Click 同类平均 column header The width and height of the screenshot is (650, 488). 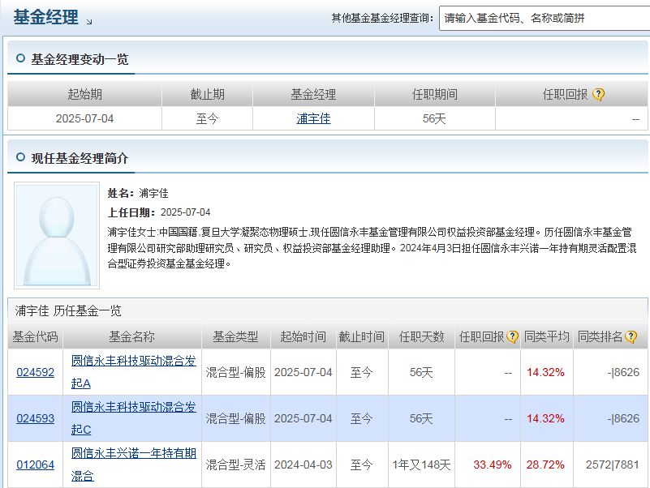pyautogui.click(x=546, y=336)
